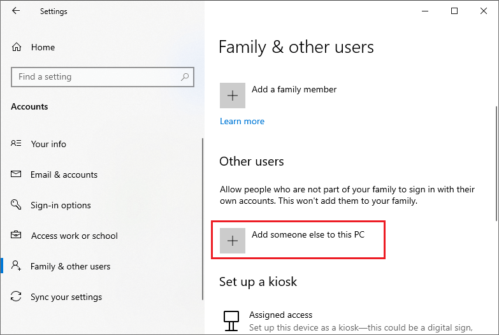Click the Sync your settings arrows icon

[x=16, y=296]
